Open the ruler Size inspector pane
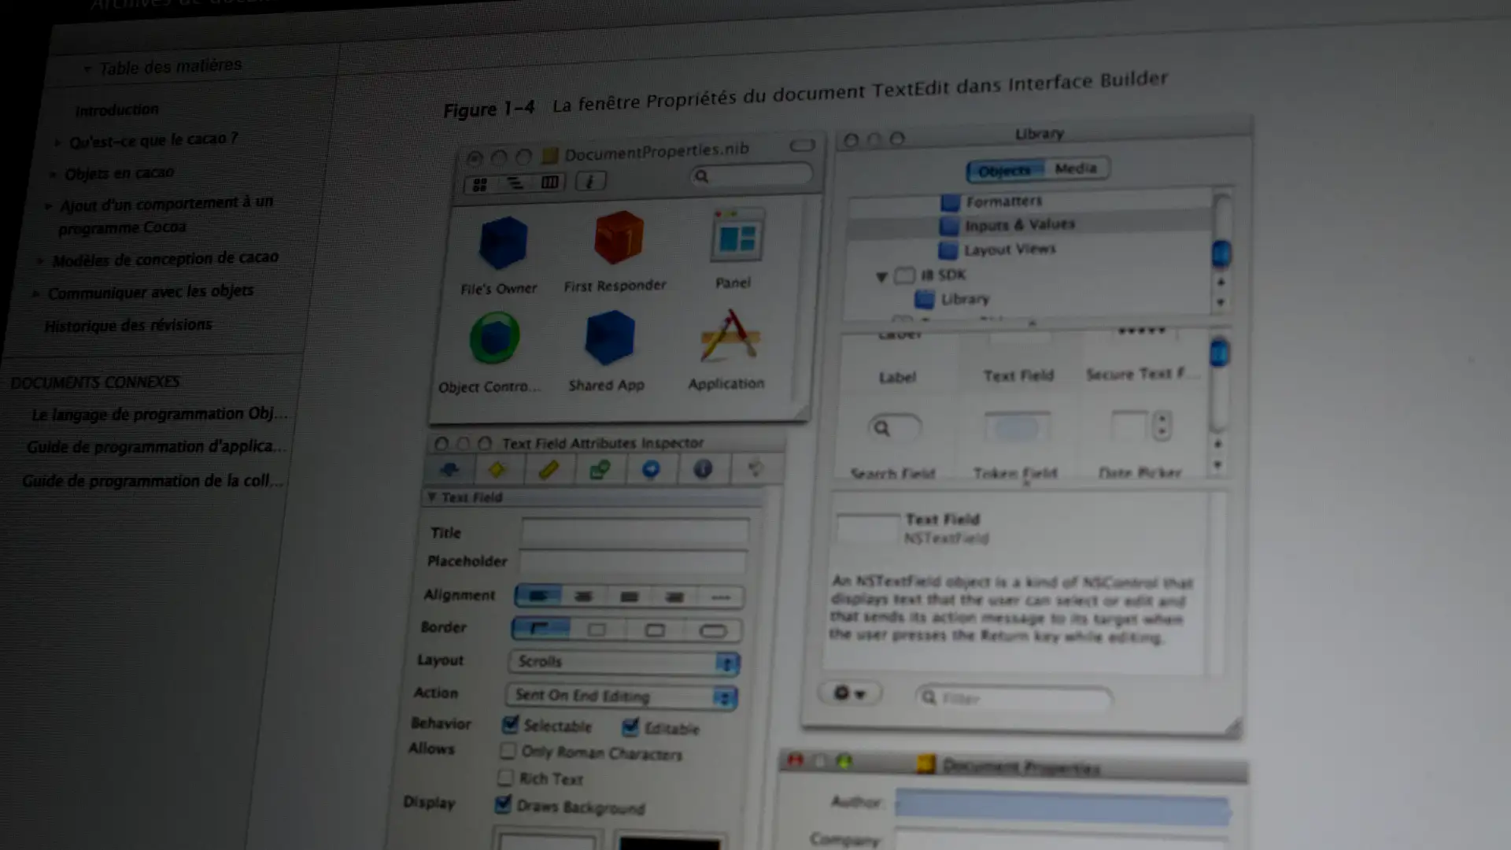The width and height of the screenshot is (1511, 850). tap(549, 470)
